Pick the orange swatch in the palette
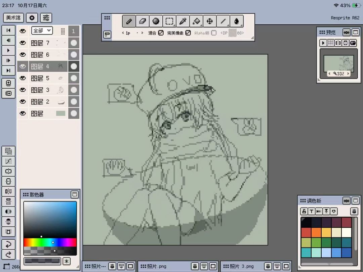Viewport: 363px width, 272px height. tap(316, 232)
